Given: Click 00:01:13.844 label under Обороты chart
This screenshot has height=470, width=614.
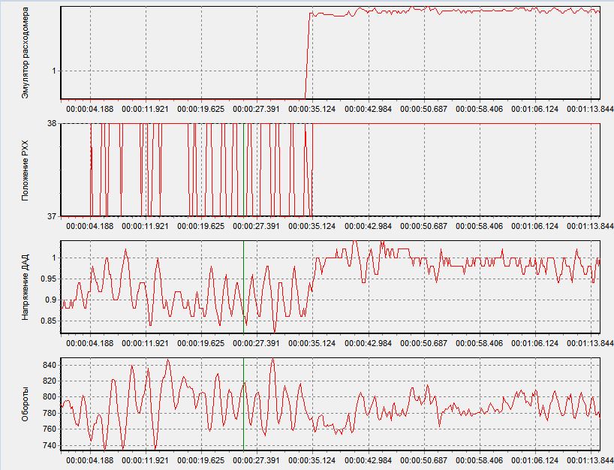Looking at the screenshot, I should coord(590,459).
